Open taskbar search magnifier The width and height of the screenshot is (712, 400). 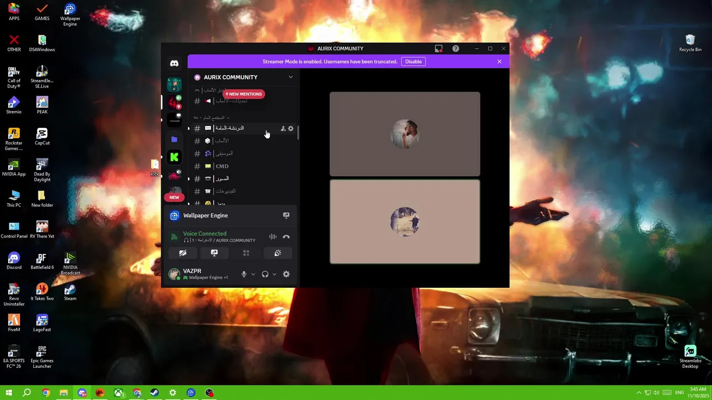point(27,393)
